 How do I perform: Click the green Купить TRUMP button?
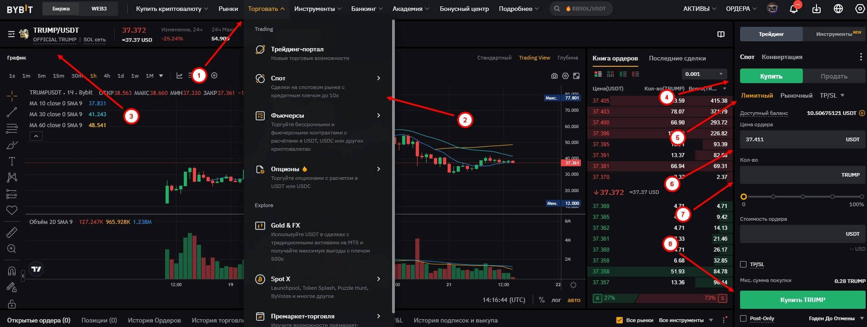click(x=802, y=300)
